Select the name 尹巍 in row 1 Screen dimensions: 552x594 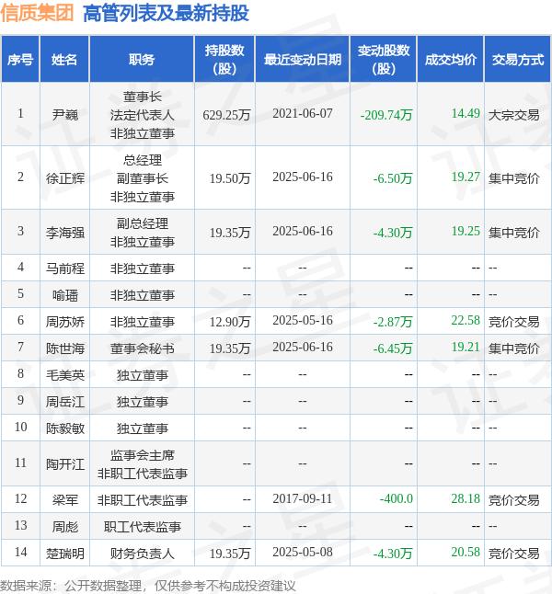pyautogui.click(x=65, y=114)
